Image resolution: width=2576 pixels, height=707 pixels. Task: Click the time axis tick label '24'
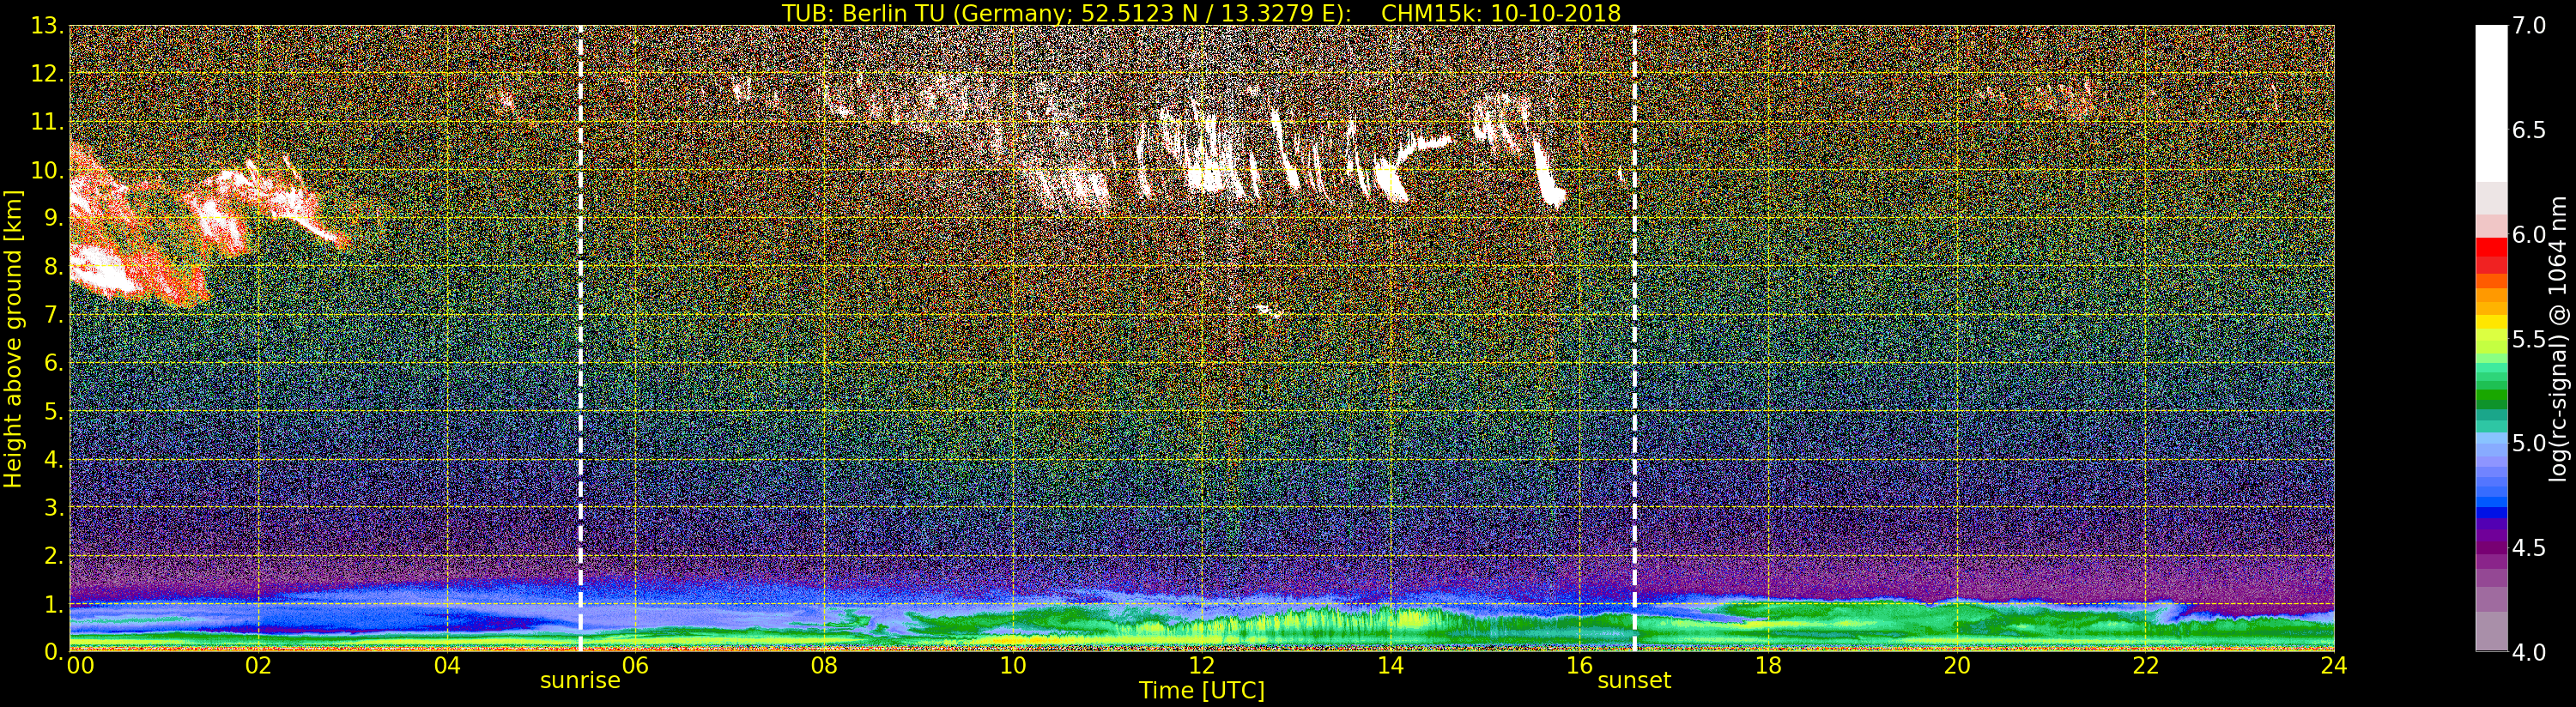pyautogui.click(x=2334, y=665)
